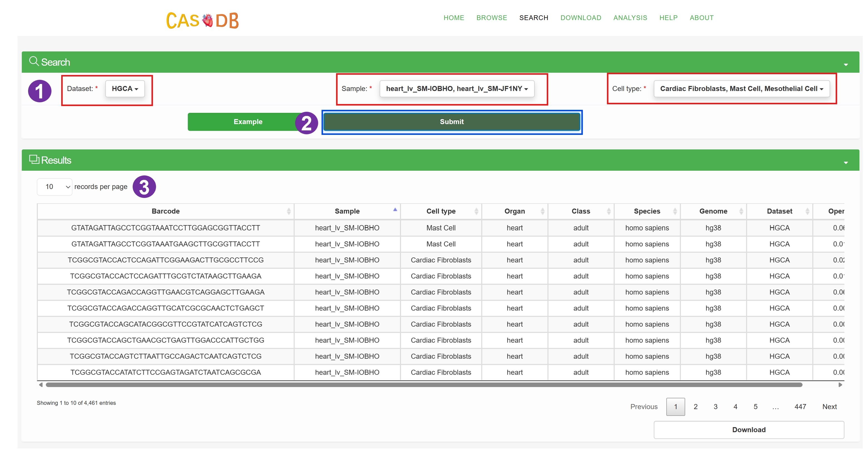This screenshot has height=449, width=868.
Task: Go to BROWSE in navigation menu
Action: point(491,18)
